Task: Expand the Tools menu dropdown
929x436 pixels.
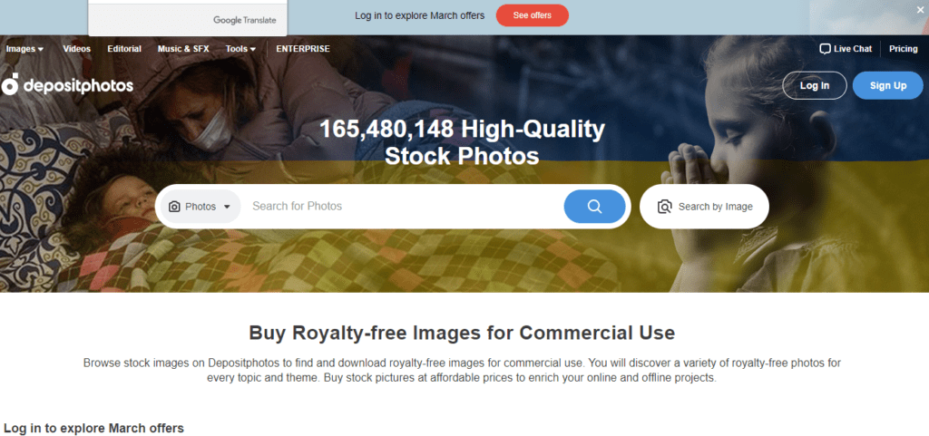Action: (x=240, y=49)
